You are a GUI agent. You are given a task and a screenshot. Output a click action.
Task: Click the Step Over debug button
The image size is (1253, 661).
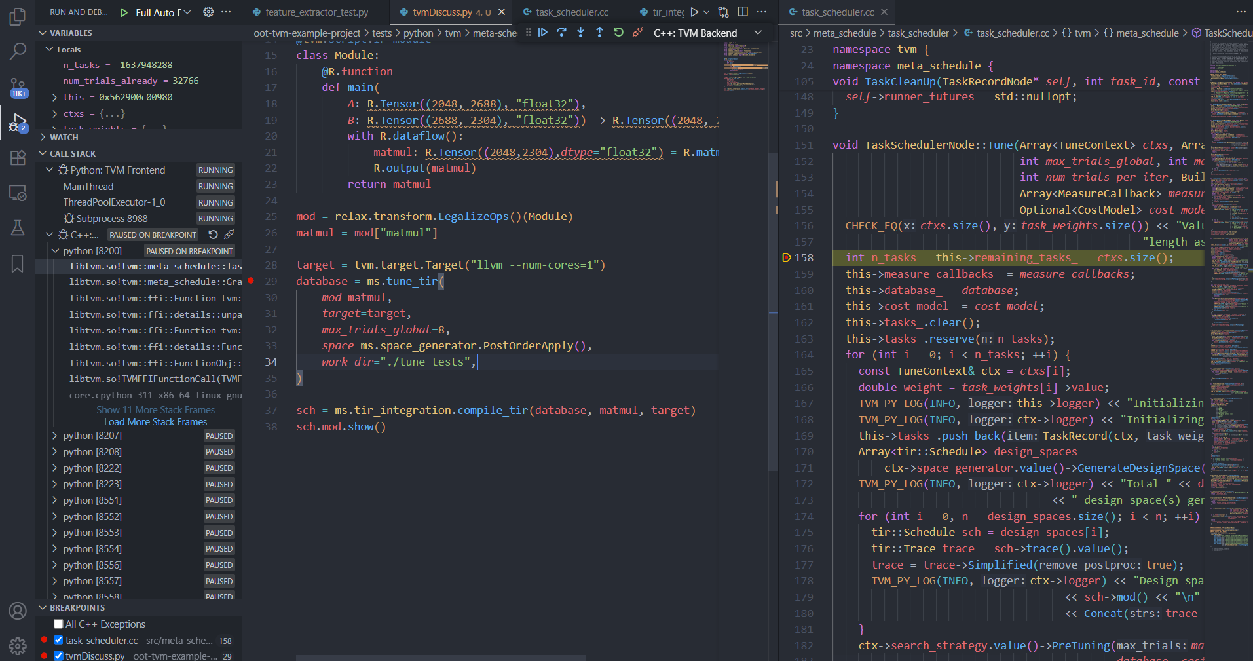coord(561,33)
